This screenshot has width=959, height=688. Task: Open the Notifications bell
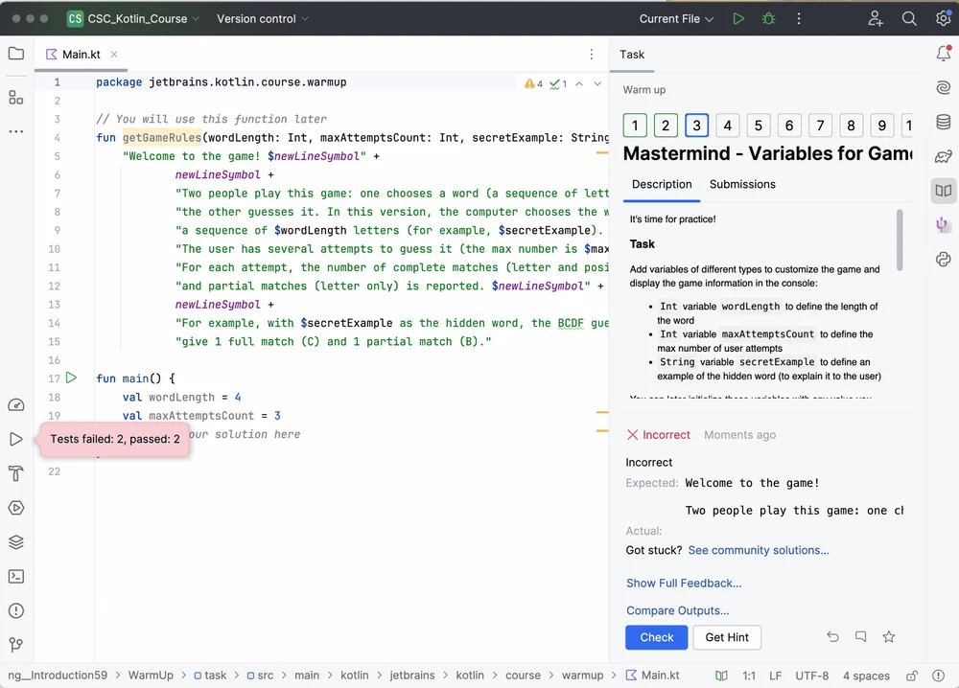tap(943, 54)
